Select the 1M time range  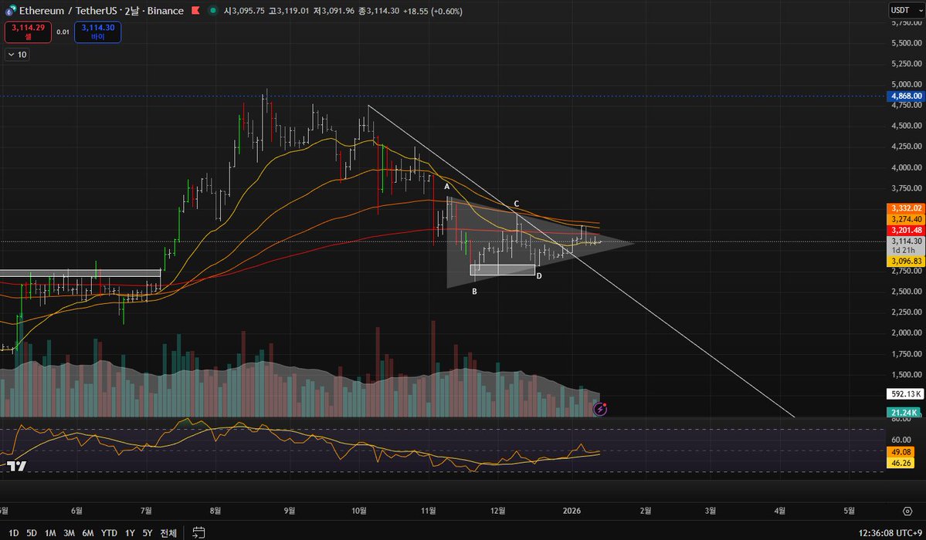tap(50, 533)
